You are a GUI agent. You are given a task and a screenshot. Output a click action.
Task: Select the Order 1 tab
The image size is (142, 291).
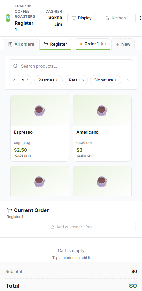(x=93, y=44)
